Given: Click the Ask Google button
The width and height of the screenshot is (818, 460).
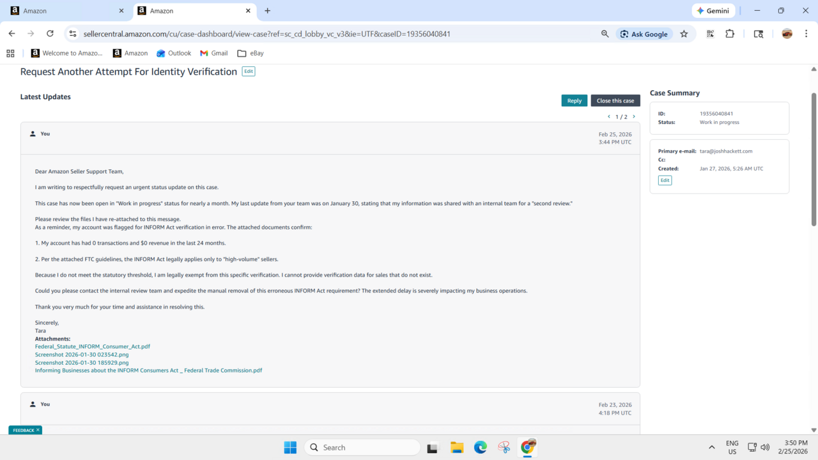Looking at the screenshot, I should point(644,34).
